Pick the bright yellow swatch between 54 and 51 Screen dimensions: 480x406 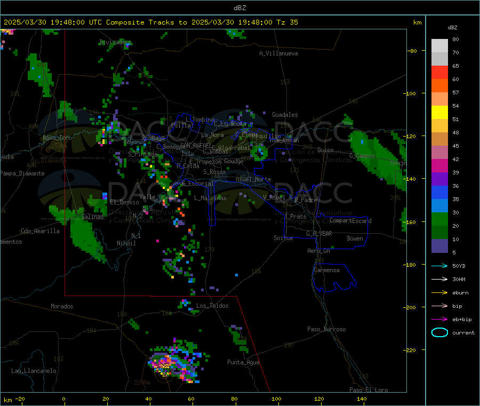click(x=439, y=113)
